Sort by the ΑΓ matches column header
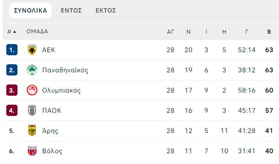 170,32
